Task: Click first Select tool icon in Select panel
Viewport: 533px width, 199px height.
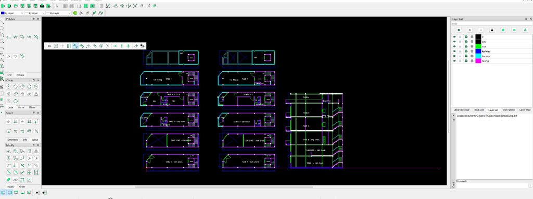Action: click(9, 121)
